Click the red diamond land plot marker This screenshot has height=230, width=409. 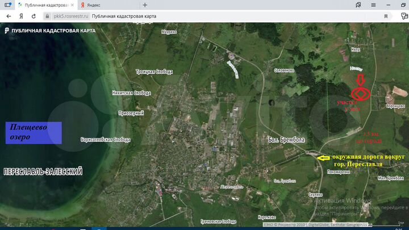click(x=360, y=94)
